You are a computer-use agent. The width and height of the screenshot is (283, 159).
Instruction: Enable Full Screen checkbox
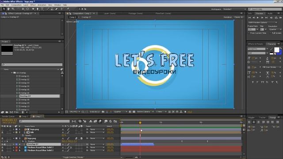pyautogui.click(x=270, y=33)
